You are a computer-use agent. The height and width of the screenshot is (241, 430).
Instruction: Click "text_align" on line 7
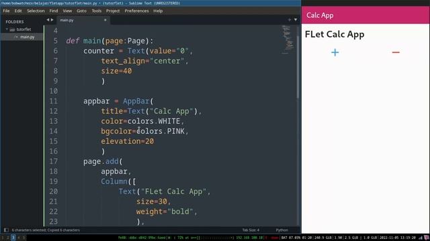123,61
